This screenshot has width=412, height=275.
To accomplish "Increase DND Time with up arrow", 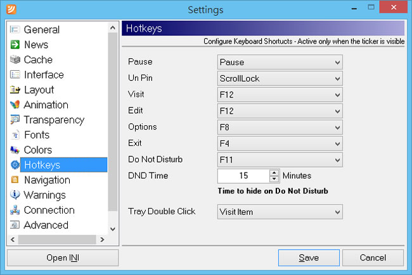I will pos(274,173).
